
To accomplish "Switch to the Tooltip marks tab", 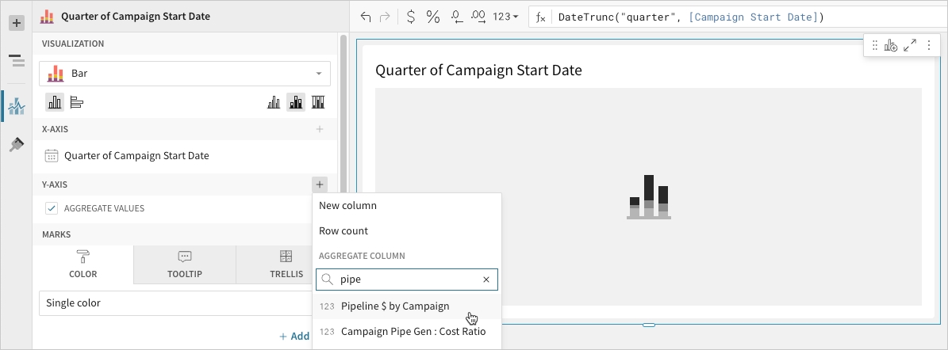I will click(185, 264).
